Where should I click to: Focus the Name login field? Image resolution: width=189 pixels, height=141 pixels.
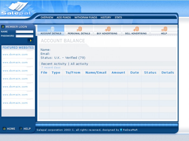[x=25, y=31]
